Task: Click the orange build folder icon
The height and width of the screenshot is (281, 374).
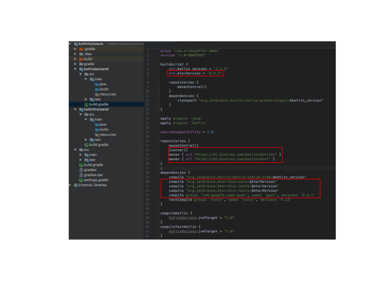Action: (x=81, y=59)
